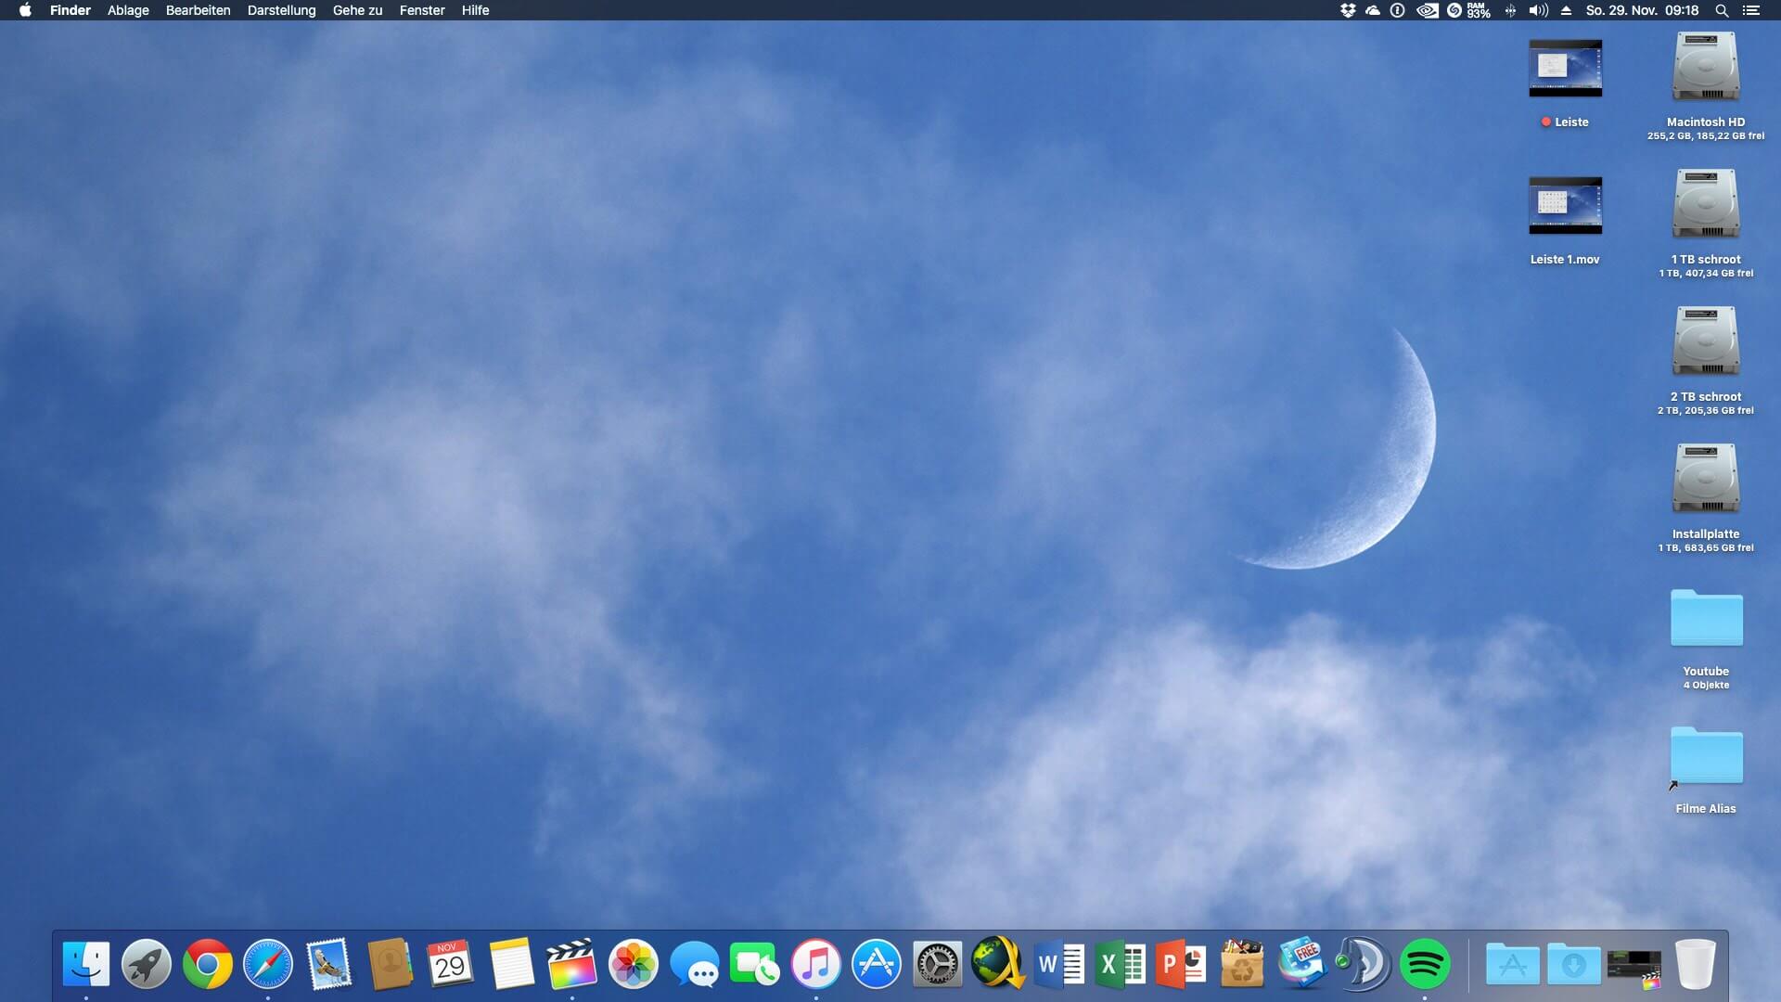Open Final Cut Pro clapperboard icon
The height and width of the screenshot is (1002, 1781).
(x=571, y=965)
